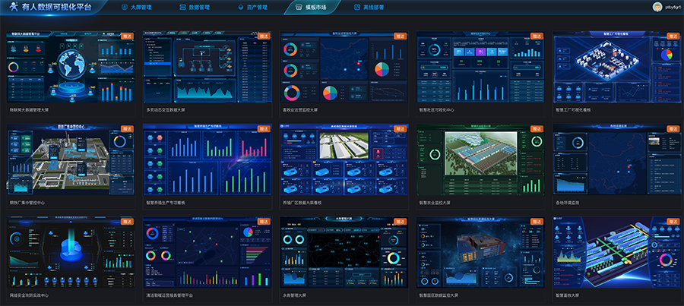
Task: Click the 智慧工厂可视化看板 caption
Action: tap(573, 110)
